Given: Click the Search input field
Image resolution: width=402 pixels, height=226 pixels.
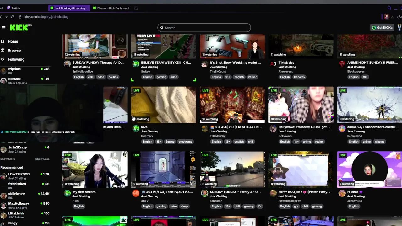Looking at the screenshot, I should (x=204, y=28).
